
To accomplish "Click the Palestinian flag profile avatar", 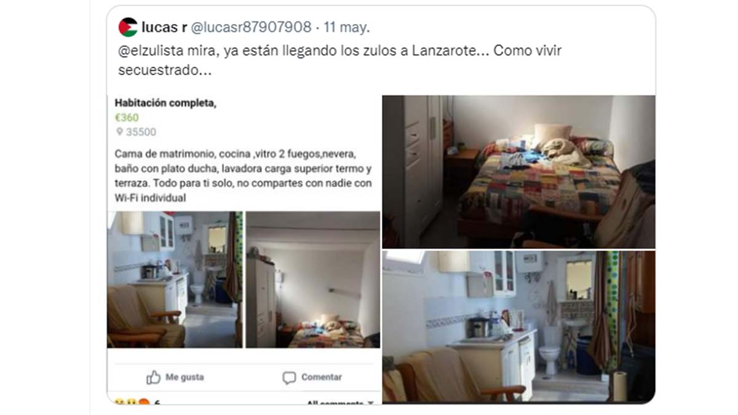I will [129, 27].
